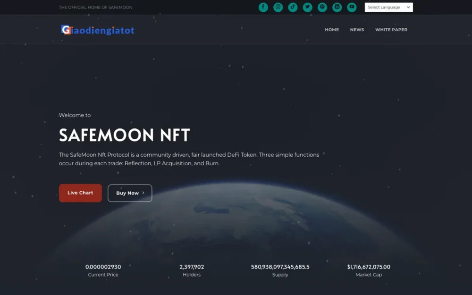Click the $1,716,672,075.00 market cap value
The width and height of the screenshot is (472, 295).
click(369, 267)
